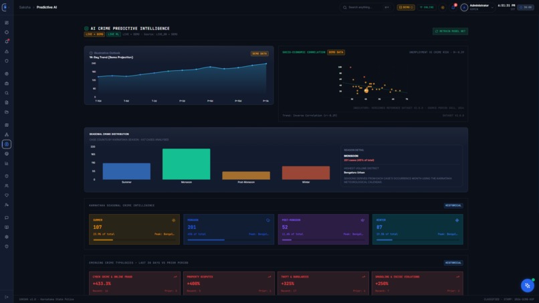The image size is (539, 303).
Task: Click the Predictive AI breadcrumb
Action: click(47, 7)
